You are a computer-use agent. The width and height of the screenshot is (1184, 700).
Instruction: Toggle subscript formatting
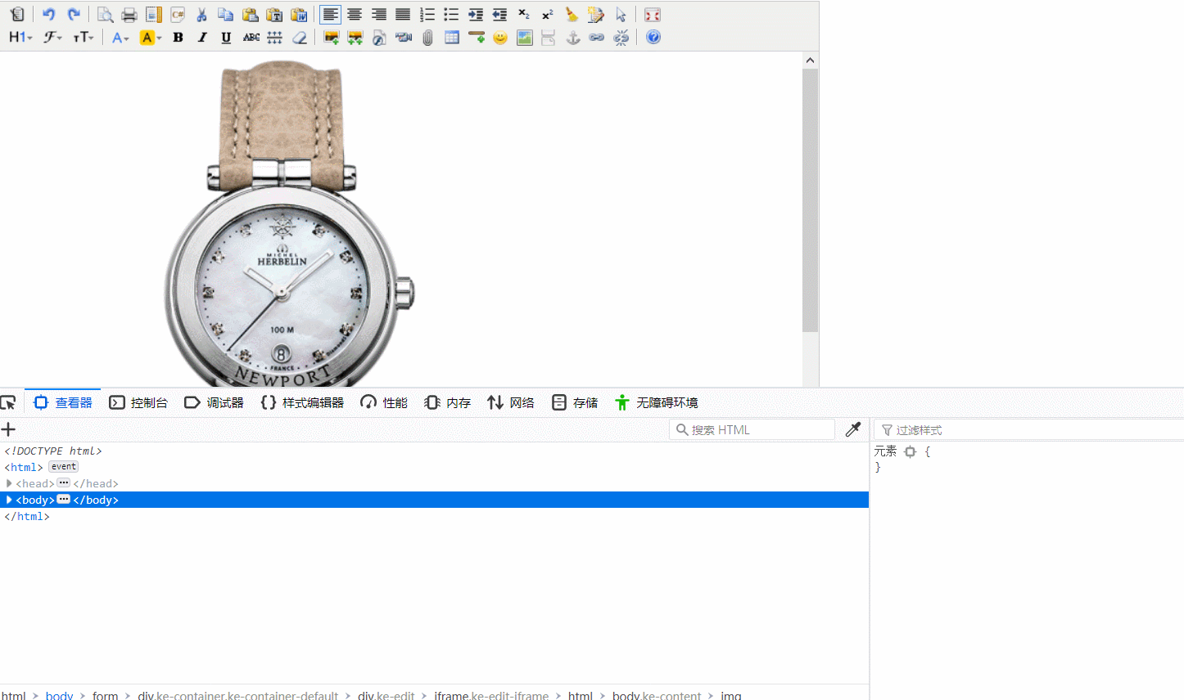pyautogui.click(x=524, y=15)
